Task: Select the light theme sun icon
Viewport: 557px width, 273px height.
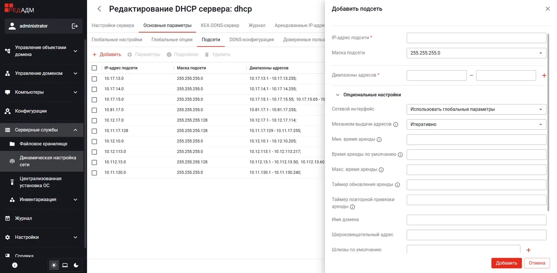Action: (54, 265)
